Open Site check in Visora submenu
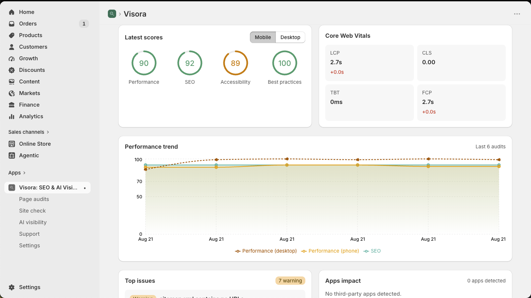Viewport: 531px width, 298px height. point(33,211)
